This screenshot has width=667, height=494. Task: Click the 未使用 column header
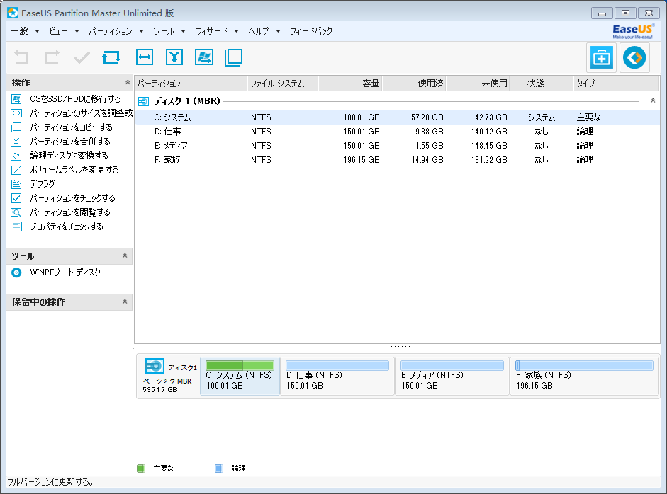(x=478, y=84)
